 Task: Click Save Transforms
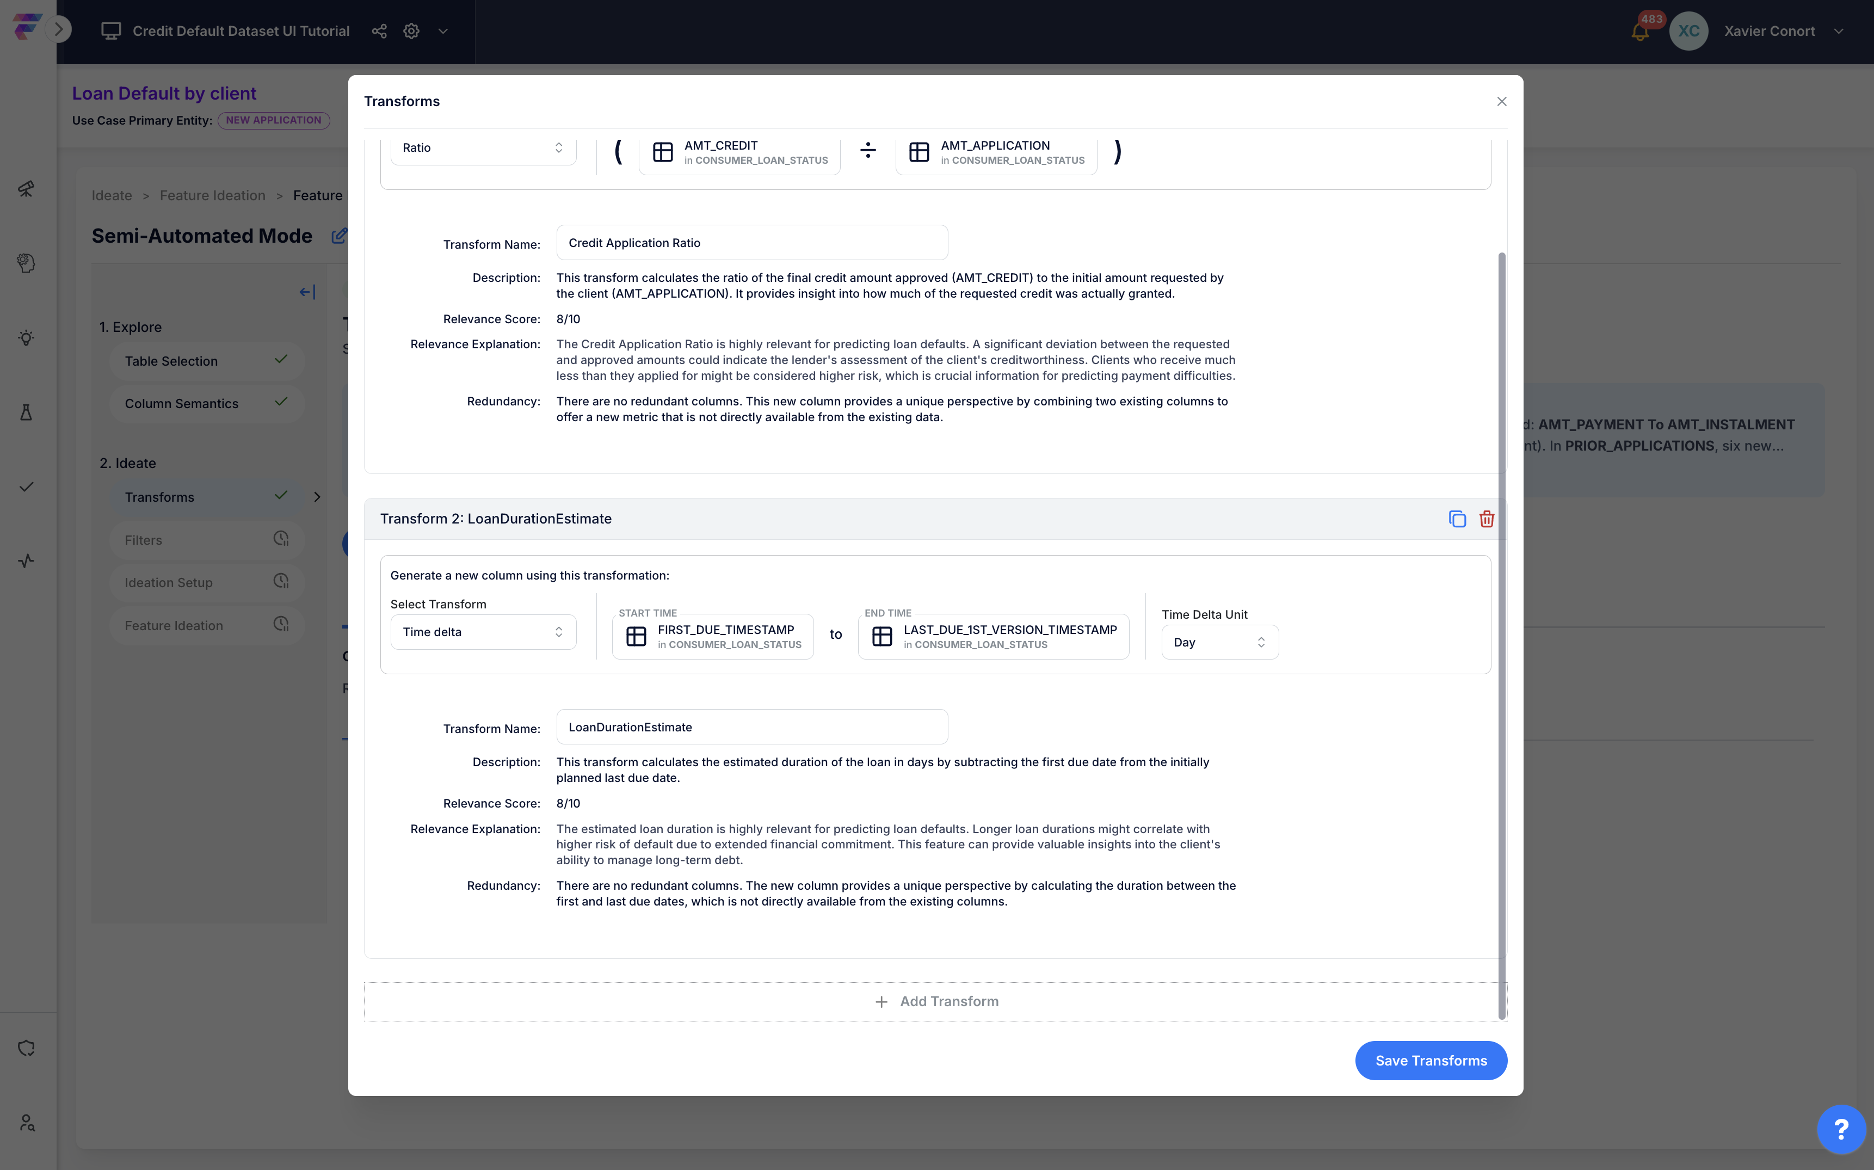pos(1431,1060)
